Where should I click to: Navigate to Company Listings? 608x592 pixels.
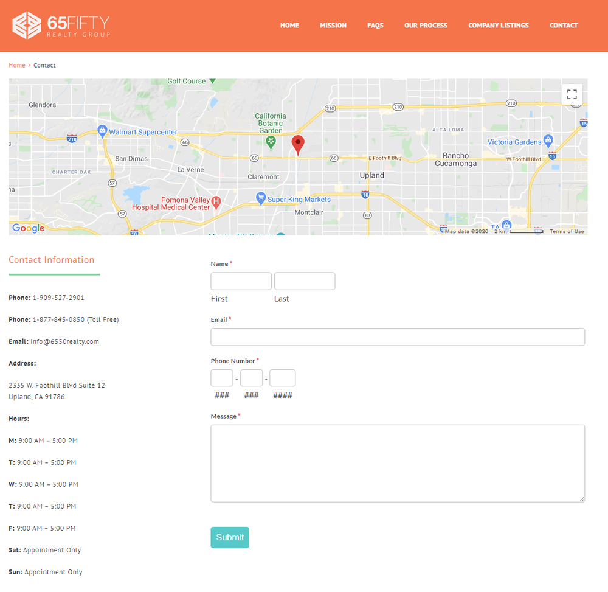(499, 26)
